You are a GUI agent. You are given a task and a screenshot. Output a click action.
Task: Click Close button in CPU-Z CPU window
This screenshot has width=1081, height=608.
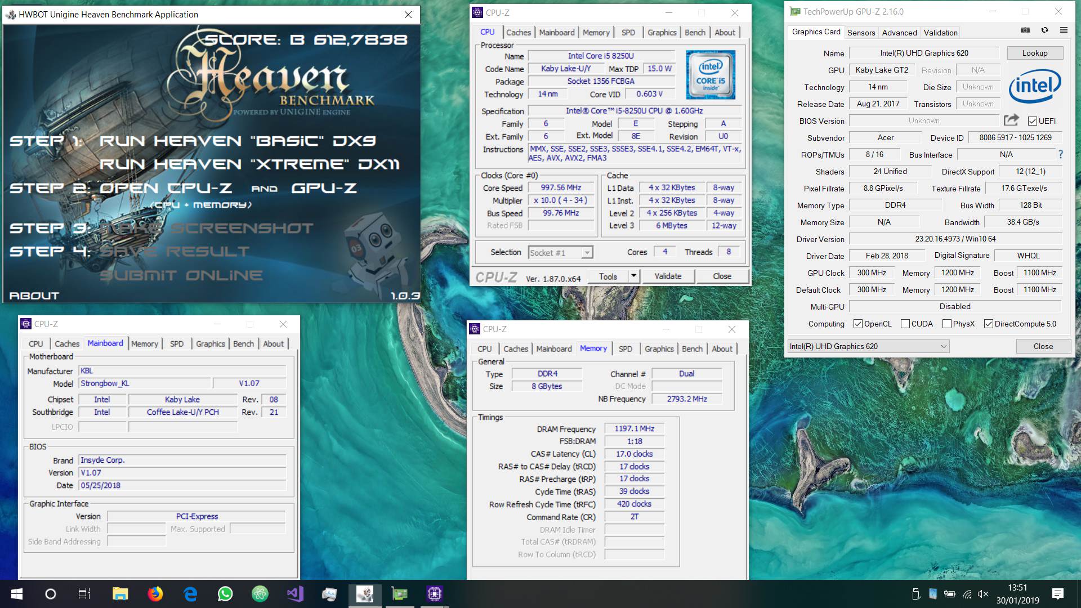tap(722, 276)
